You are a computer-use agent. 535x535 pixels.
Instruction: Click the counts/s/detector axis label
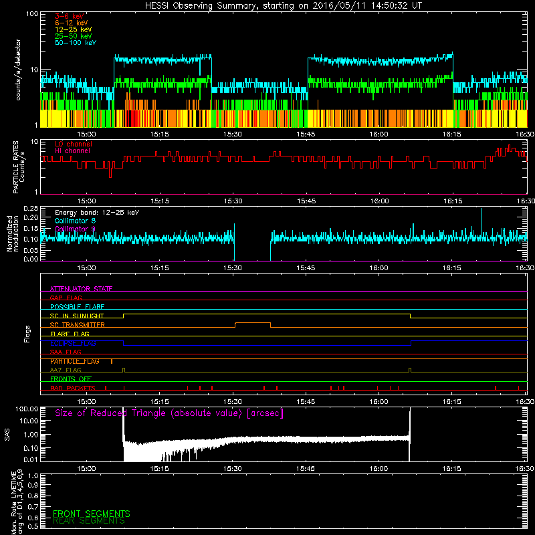[18, 70]
